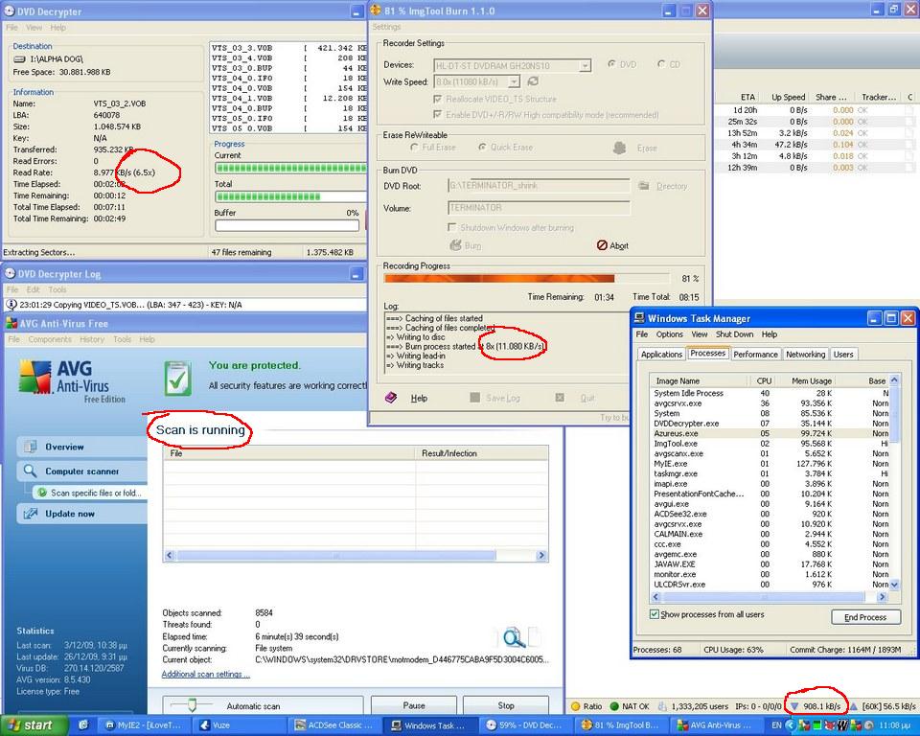Click the Recording Progress bar
920x736 pixels.
click(526, 278)
